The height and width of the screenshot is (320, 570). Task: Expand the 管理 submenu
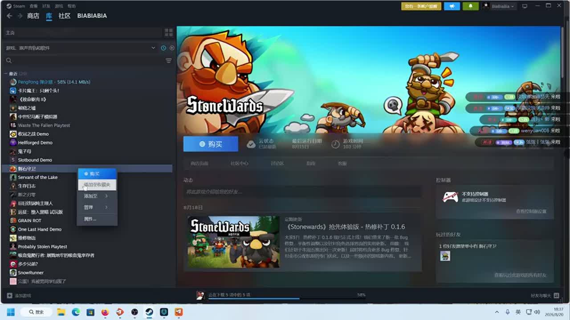pyautogui.click(x=98, y=208)
